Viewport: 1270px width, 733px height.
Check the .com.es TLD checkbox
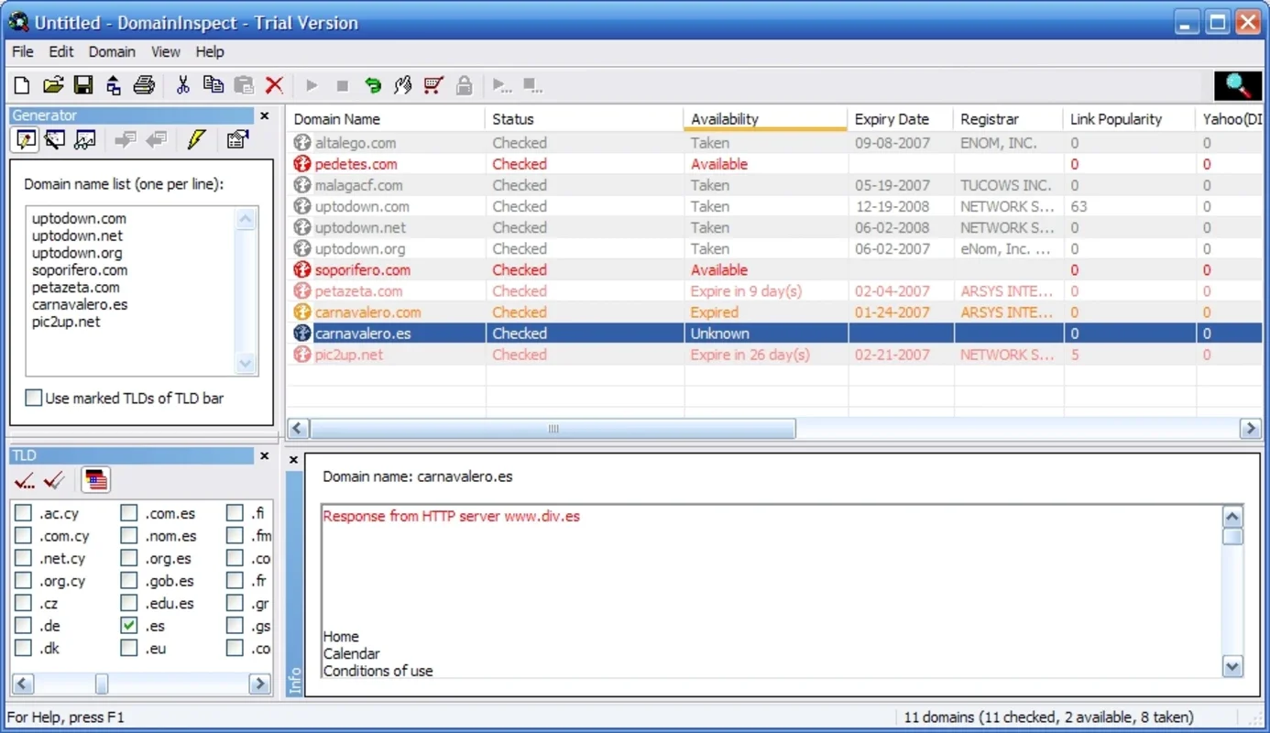[x=129, y=513]
